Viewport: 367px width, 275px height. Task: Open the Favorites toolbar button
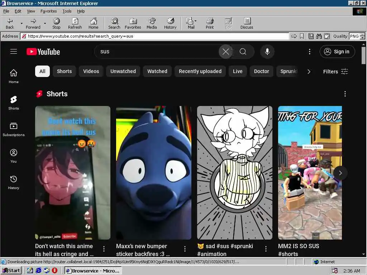[x=133, y=23]
